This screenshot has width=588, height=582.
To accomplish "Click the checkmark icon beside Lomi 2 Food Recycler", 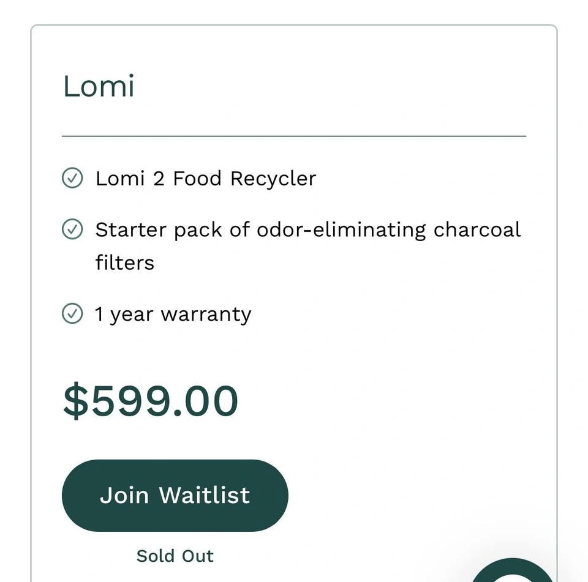I will point(72,179).
